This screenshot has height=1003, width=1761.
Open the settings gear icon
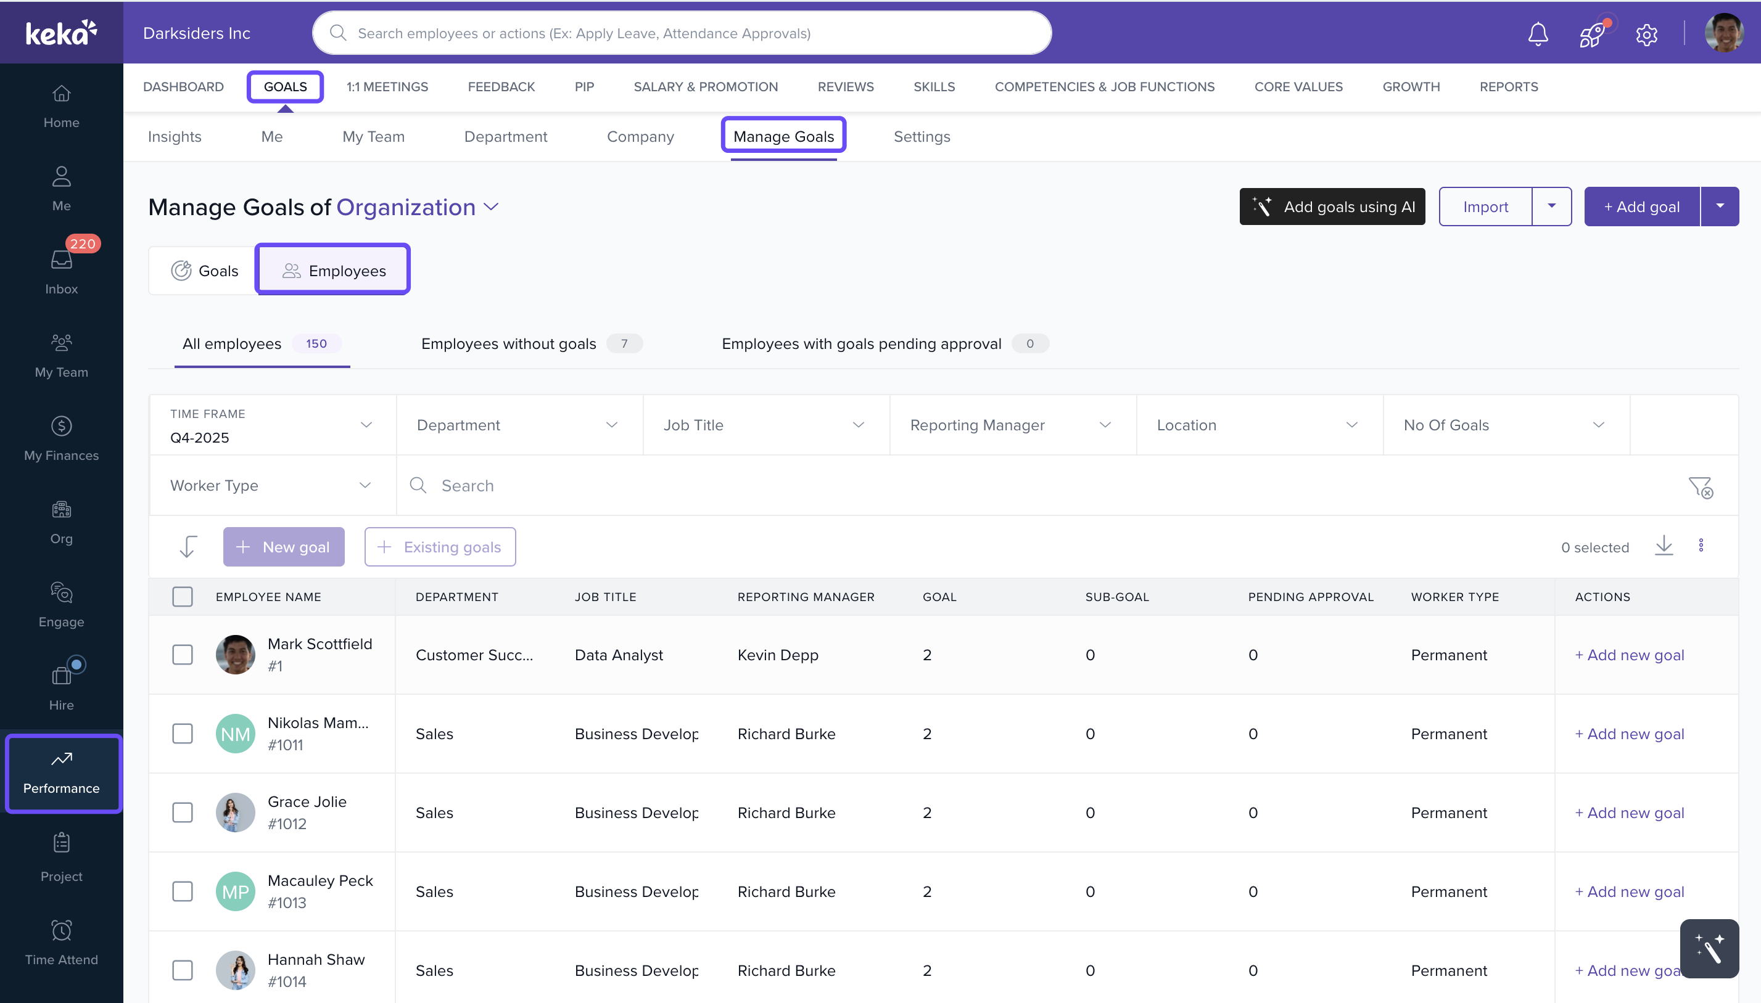click(x=1646, y=34)
